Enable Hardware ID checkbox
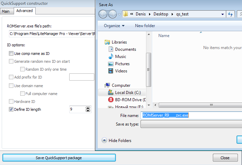Image resolution: width=242 pixels, height=165 pixels. click(x=11, y=101)
